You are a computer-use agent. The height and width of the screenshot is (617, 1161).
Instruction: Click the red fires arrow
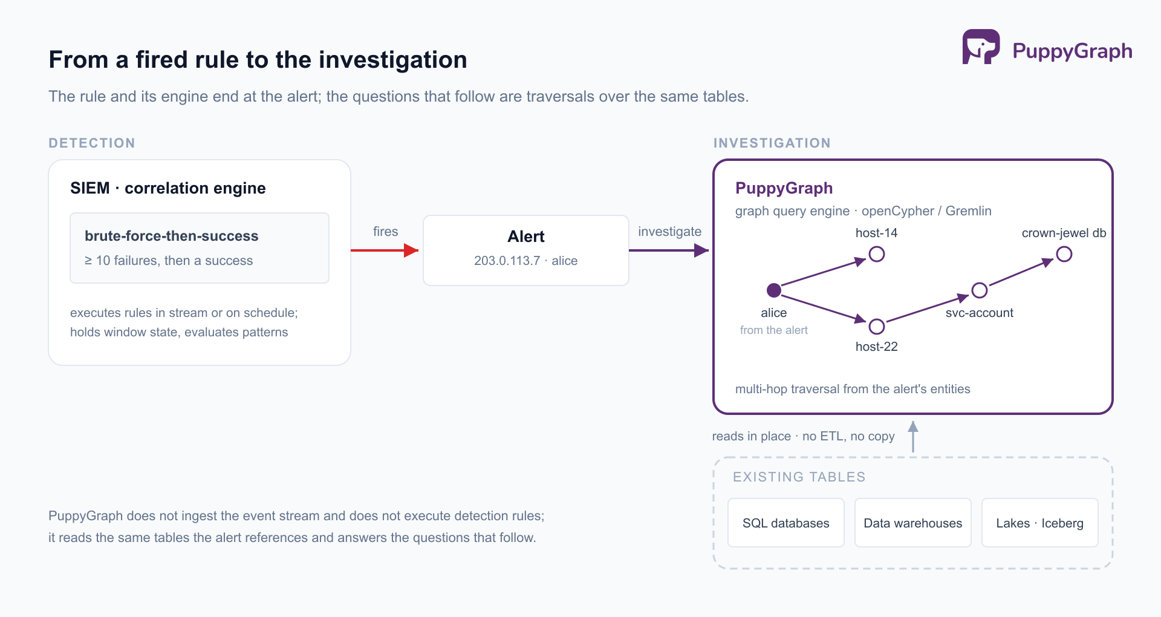pyautogui.click(x=385, y=250)
